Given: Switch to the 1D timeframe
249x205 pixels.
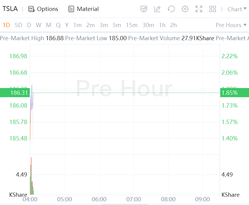Looking at the screenshot, I should pyautogui.click(x=6, y=25).
